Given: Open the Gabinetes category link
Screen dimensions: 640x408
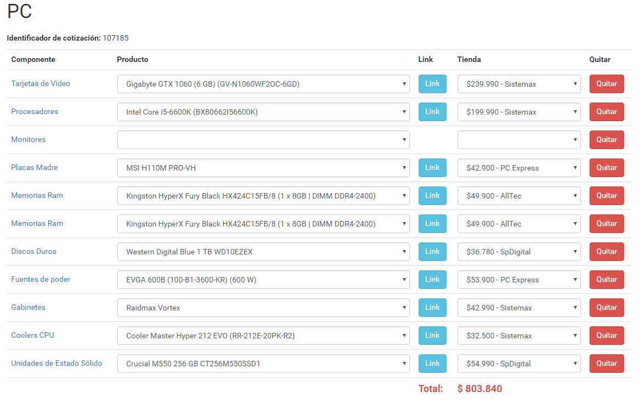Looking at the screenshot, I should tap(28, 307).
